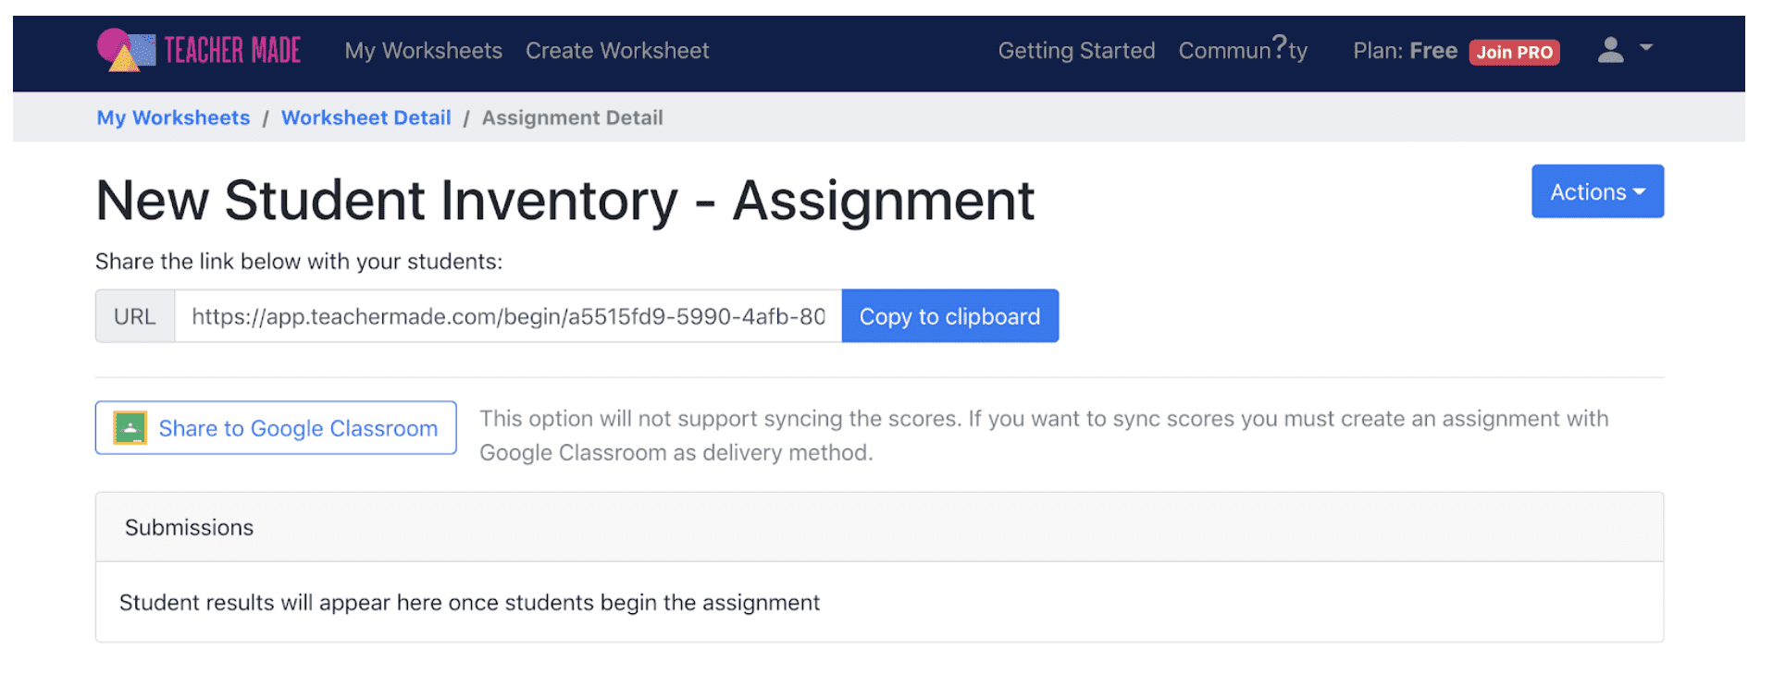1773x675 pixels.
Task: Open the Actions dropdown
Action: (1596, 191)
